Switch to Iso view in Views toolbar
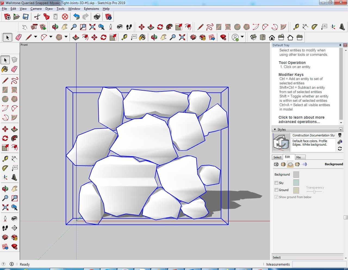 click(x=253, y=37)
